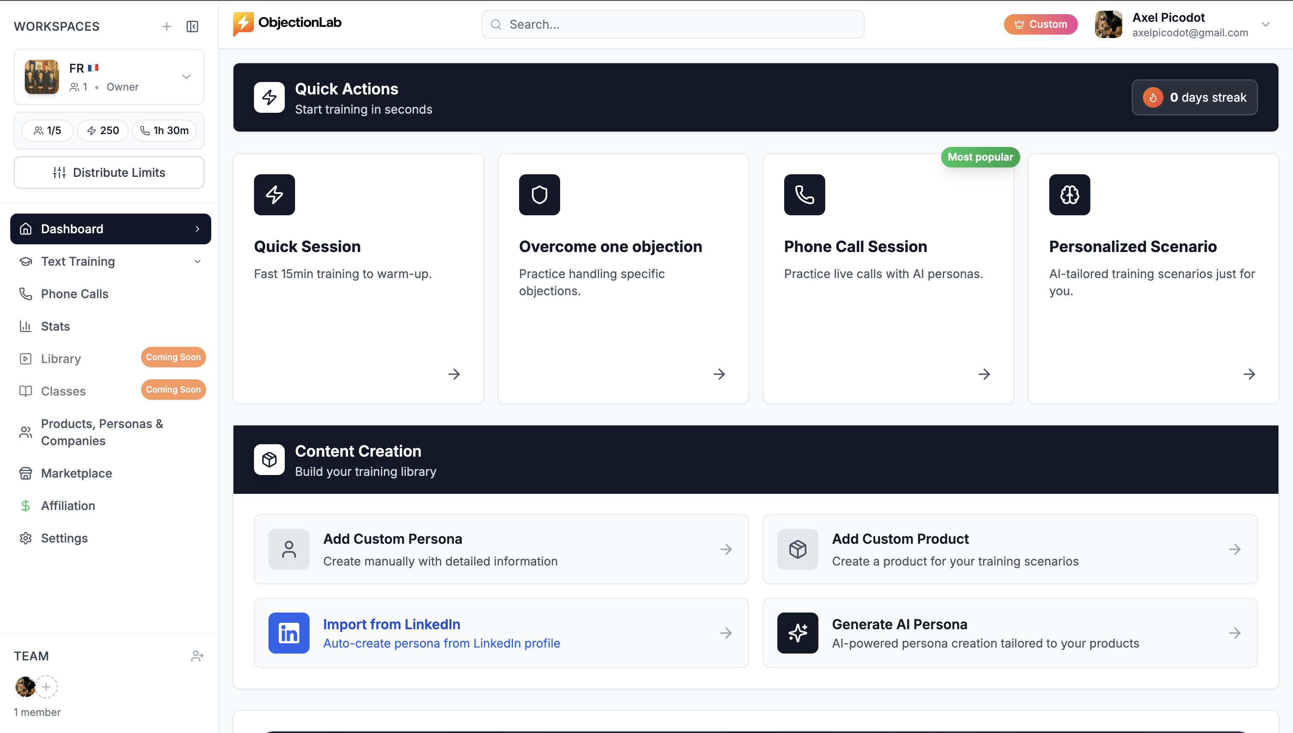Collapse the sidebar panel icon
Viewport: 1293px width, 733px height.
click(192, 26)
